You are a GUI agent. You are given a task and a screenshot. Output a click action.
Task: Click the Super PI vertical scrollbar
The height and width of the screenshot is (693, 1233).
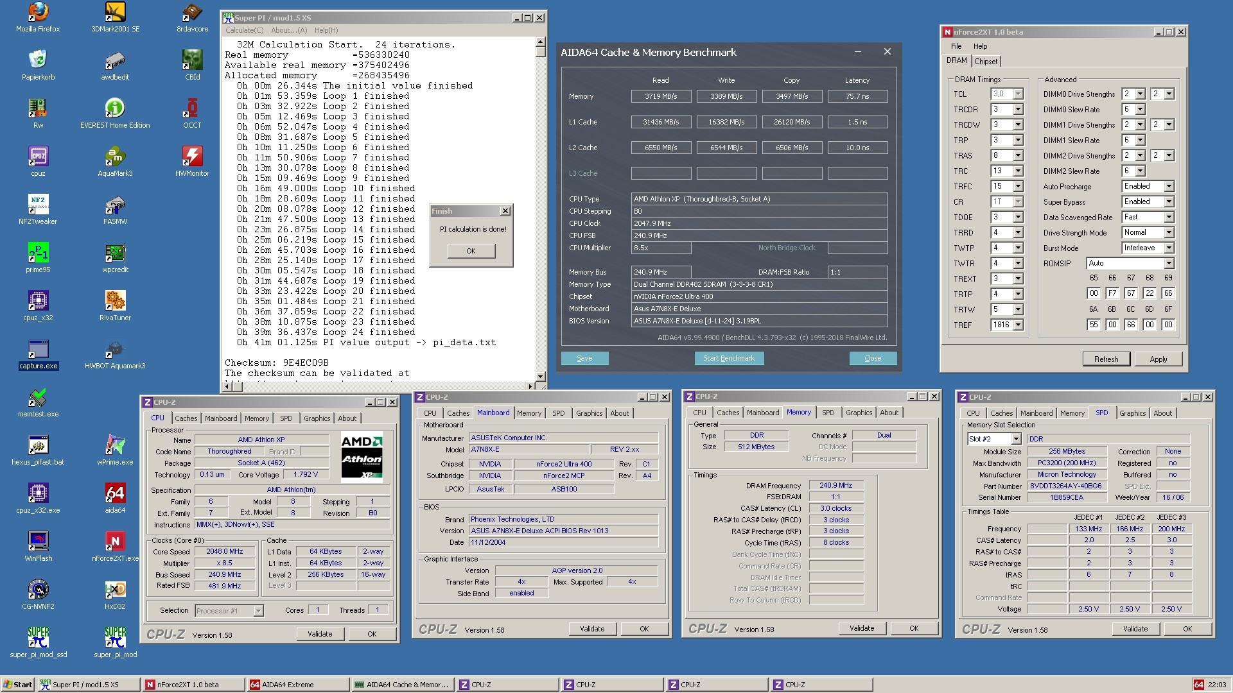540,209
